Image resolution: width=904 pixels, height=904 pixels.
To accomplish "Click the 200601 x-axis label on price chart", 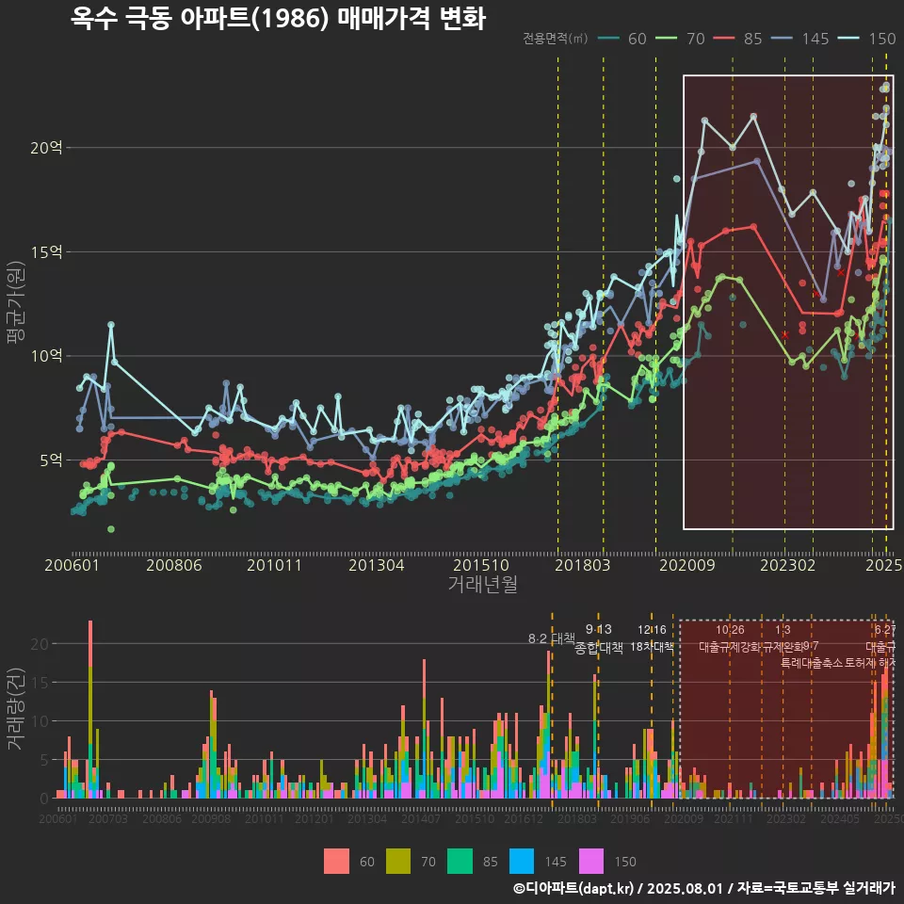I will tap(73, 565).
